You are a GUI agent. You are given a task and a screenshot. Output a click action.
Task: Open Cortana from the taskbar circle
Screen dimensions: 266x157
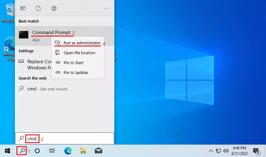(x=37, y=151)
